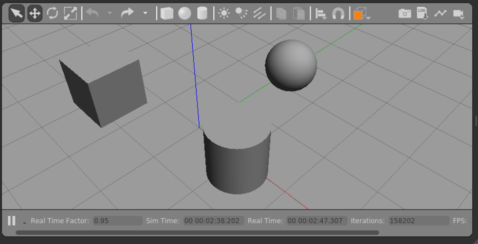Open the undo history dropdown arrow
478x244 pixels.
[x=110, y=13]
